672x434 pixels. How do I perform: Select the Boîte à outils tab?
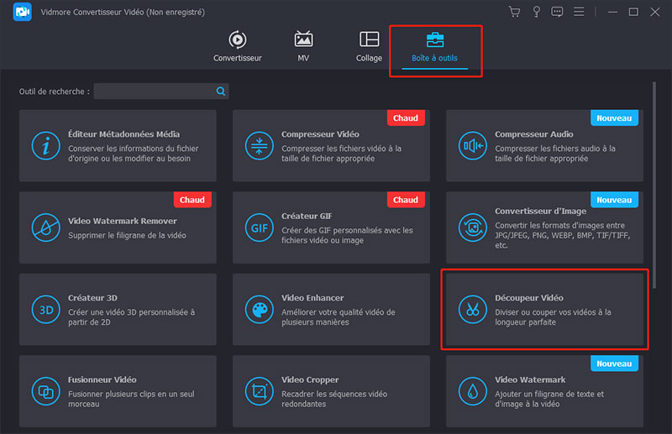(435, 47)
